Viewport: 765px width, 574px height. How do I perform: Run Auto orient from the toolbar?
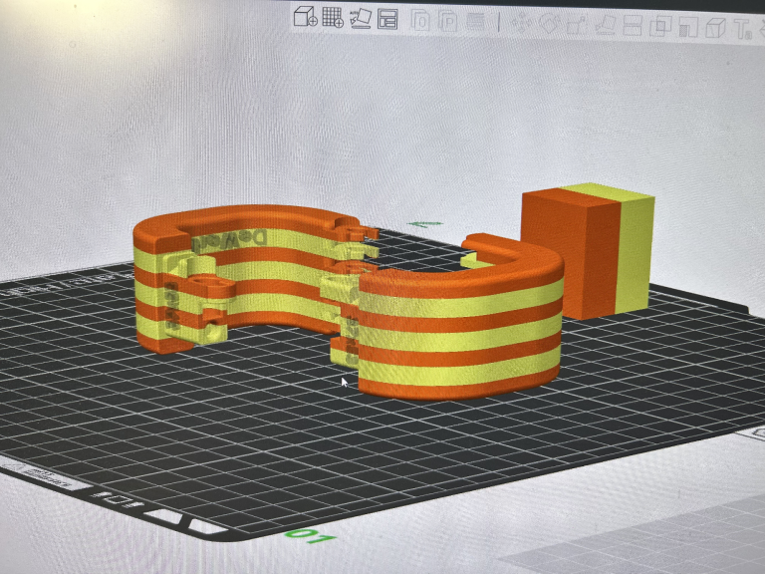[x=361, y=18]
